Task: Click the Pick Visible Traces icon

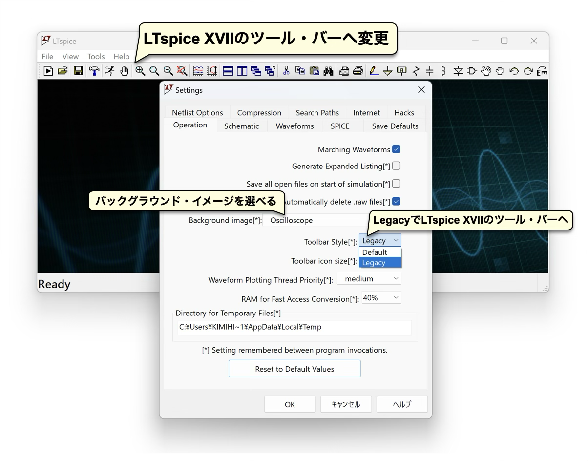Action: (x=198, y=71)
